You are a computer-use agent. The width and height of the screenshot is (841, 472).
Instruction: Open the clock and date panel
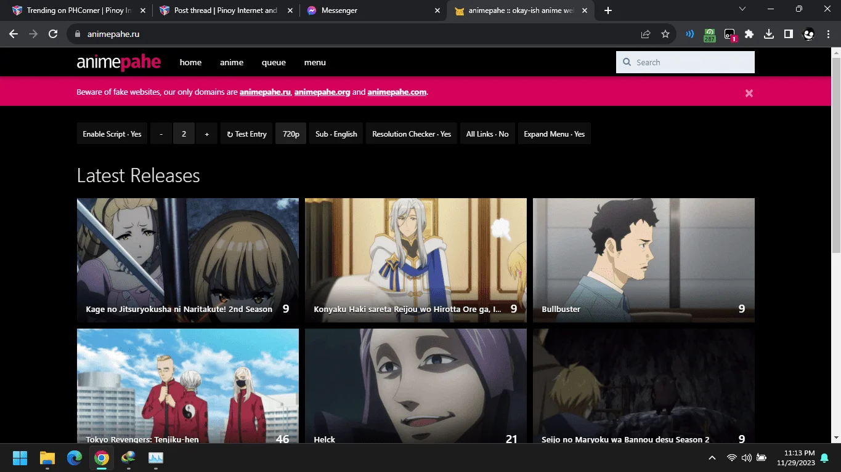pos(795,458)
